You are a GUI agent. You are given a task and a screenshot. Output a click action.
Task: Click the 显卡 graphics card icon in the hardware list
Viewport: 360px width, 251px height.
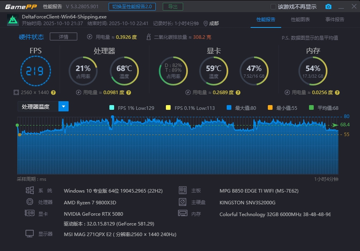coord(30,213)
